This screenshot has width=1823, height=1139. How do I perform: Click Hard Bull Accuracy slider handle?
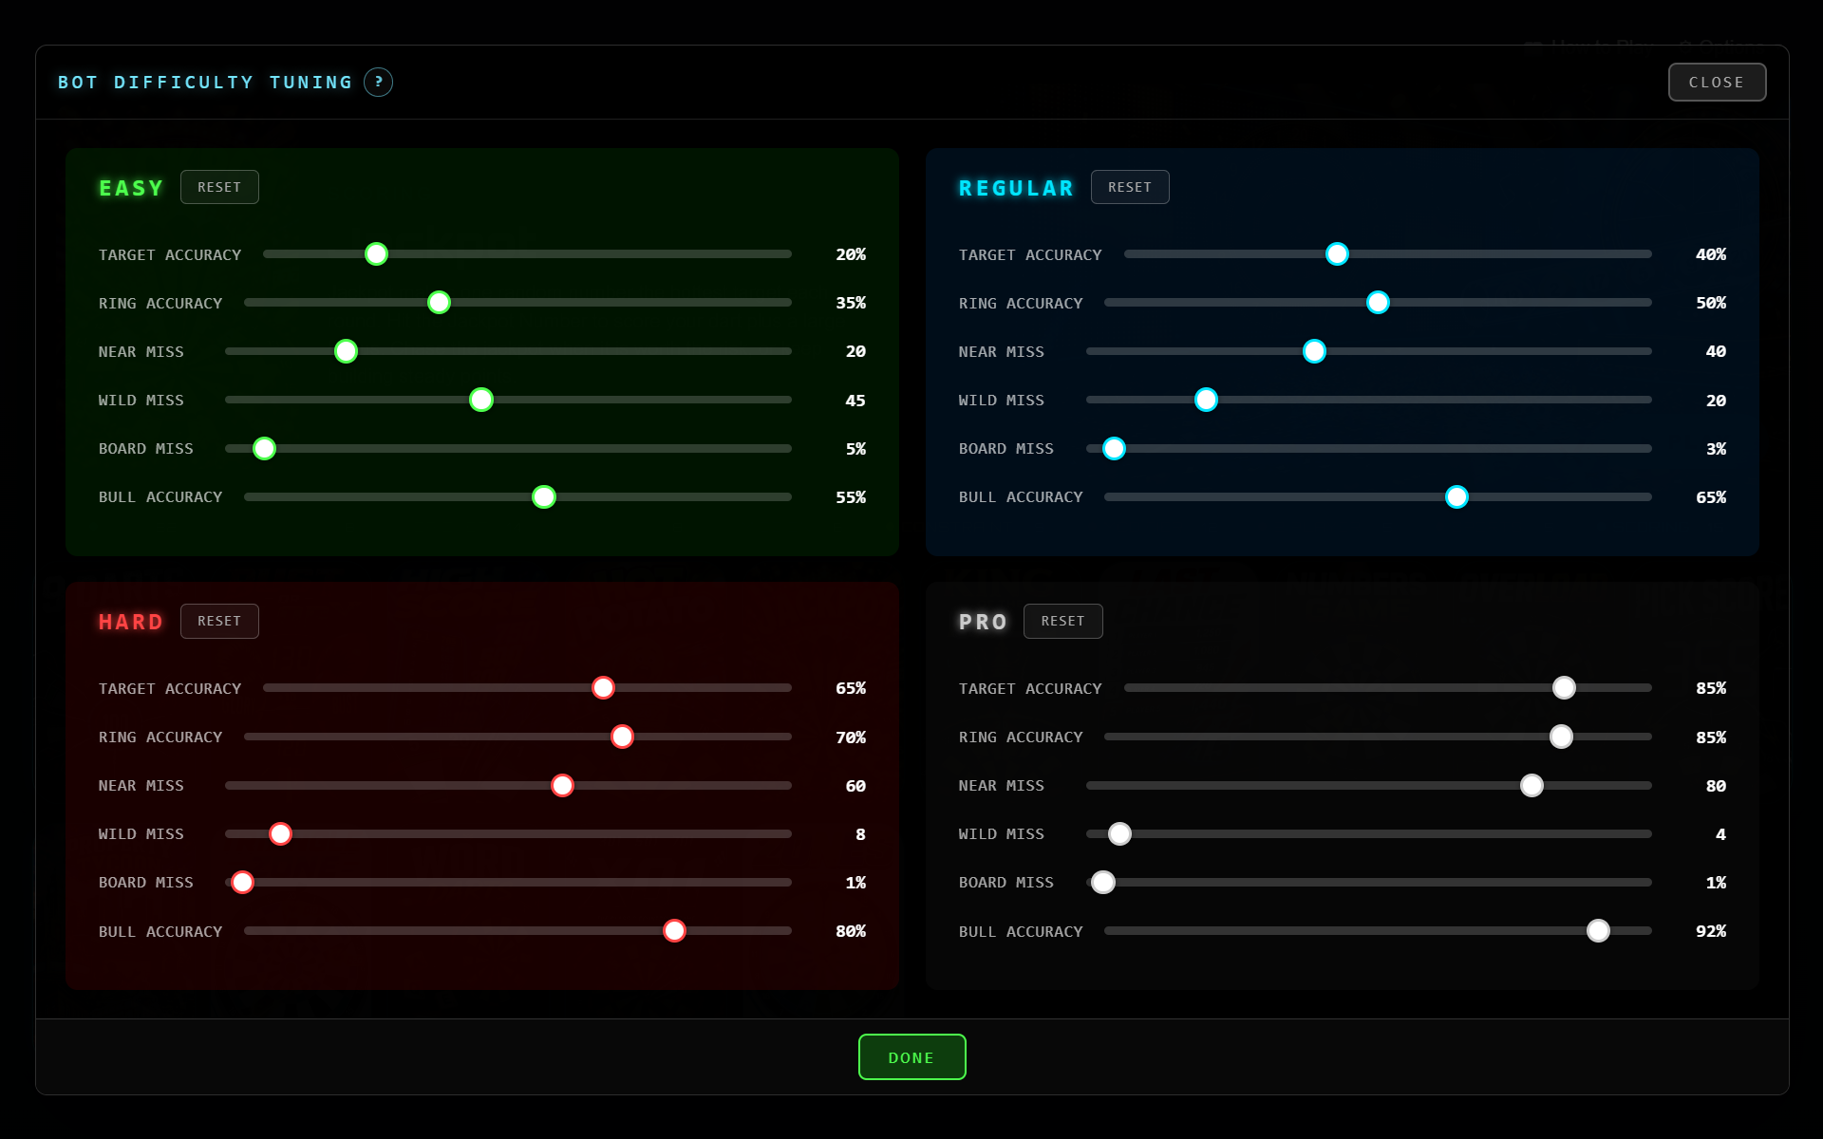pos(674,931)
